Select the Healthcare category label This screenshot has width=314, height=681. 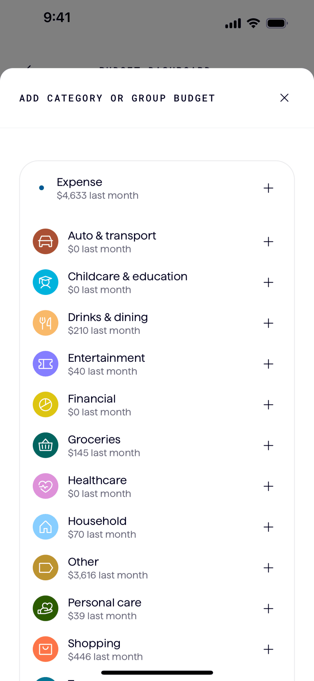tap(97, 480)
